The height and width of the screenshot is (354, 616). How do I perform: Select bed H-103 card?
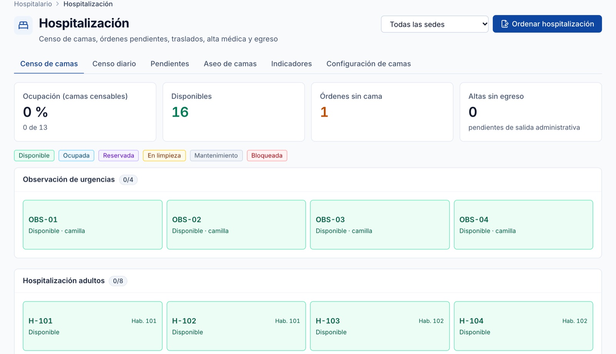coord(380,326)
